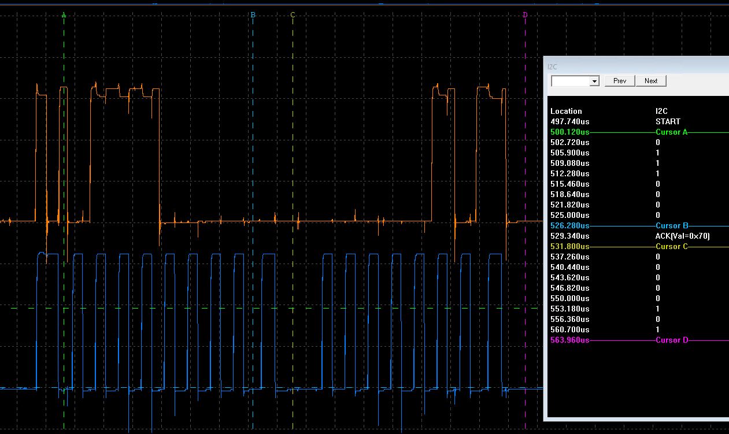Click the green Cursor A marker on waveform
Viewport: 729px width, 434px height.
pyautogui.click(x=64, y=14)
